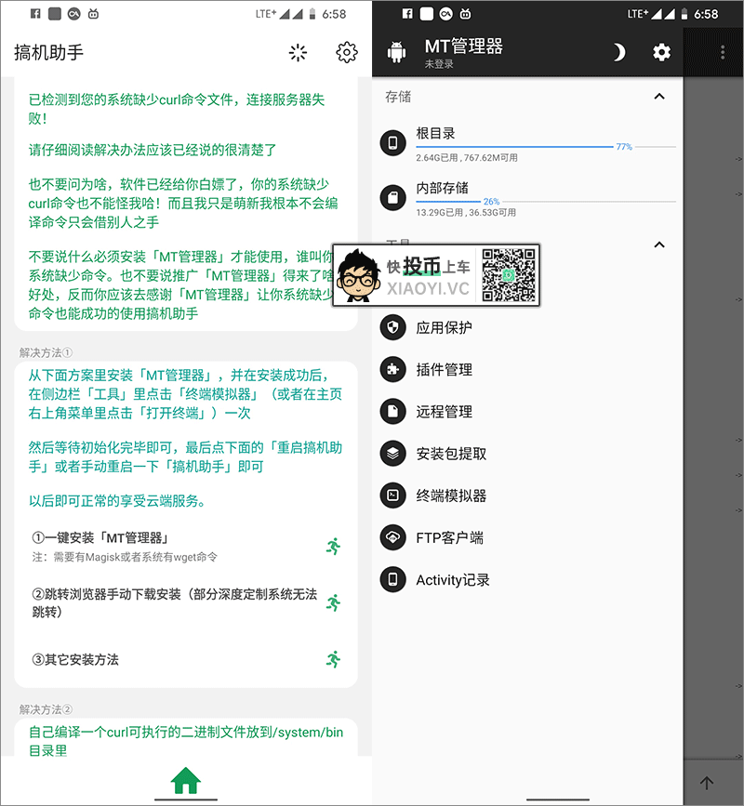744x806 pixels.
Task: Collapse the 工具 section chevron
Action: [659, 244]
